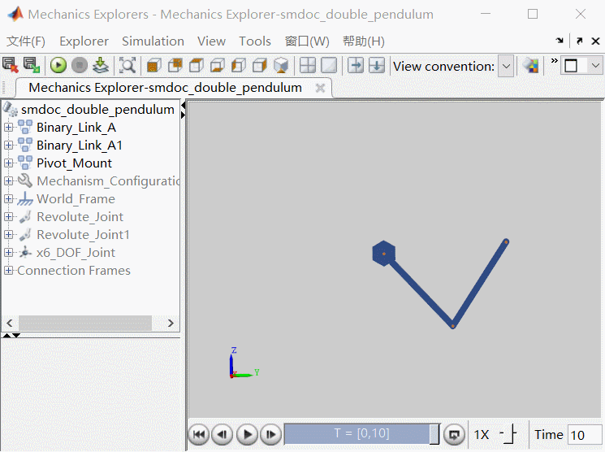Screen dimensions: 605x452
Task: Step animation forward one frame
Action: click(271, 435)
